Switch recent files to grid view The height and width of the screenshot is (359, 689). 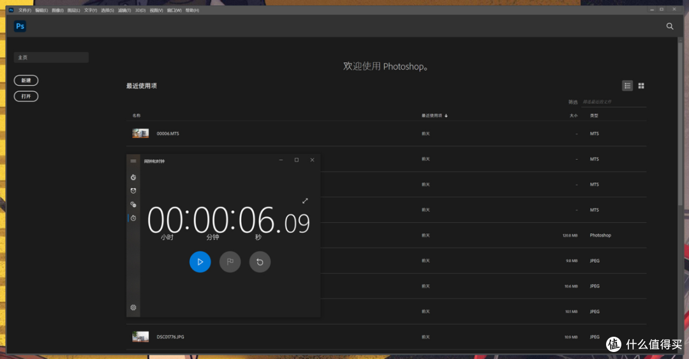tap(641, 86)
